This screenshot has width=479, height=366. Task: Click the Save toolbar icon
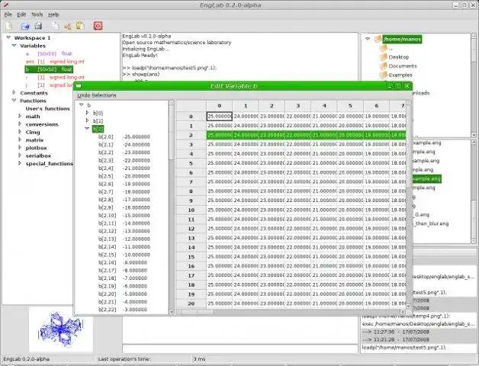(38, 26)
